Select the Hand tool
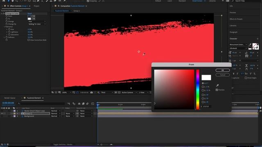262x147 pixels. coord(13,1)
